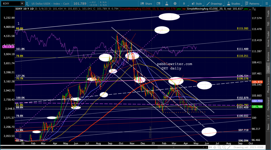Image resolution: width=271 pixels, height=150 pixels.
Task: Click SimpleMovingAvg (CLOSE, 10, 0, no) label
Action: [142, 9]
